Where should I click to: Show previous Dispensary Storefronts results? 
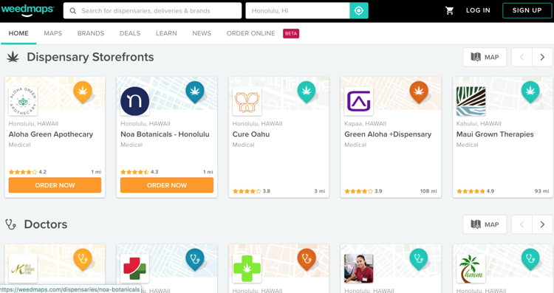coord(521,57)
